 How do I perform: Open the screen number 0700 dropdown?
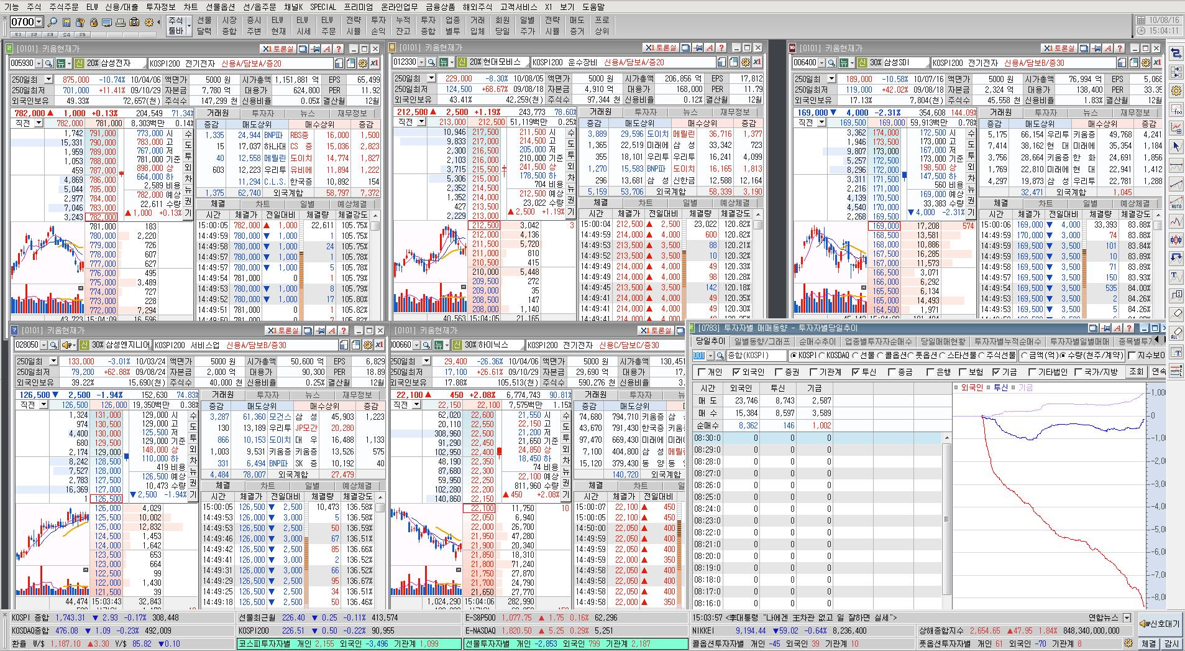(39, 22)
